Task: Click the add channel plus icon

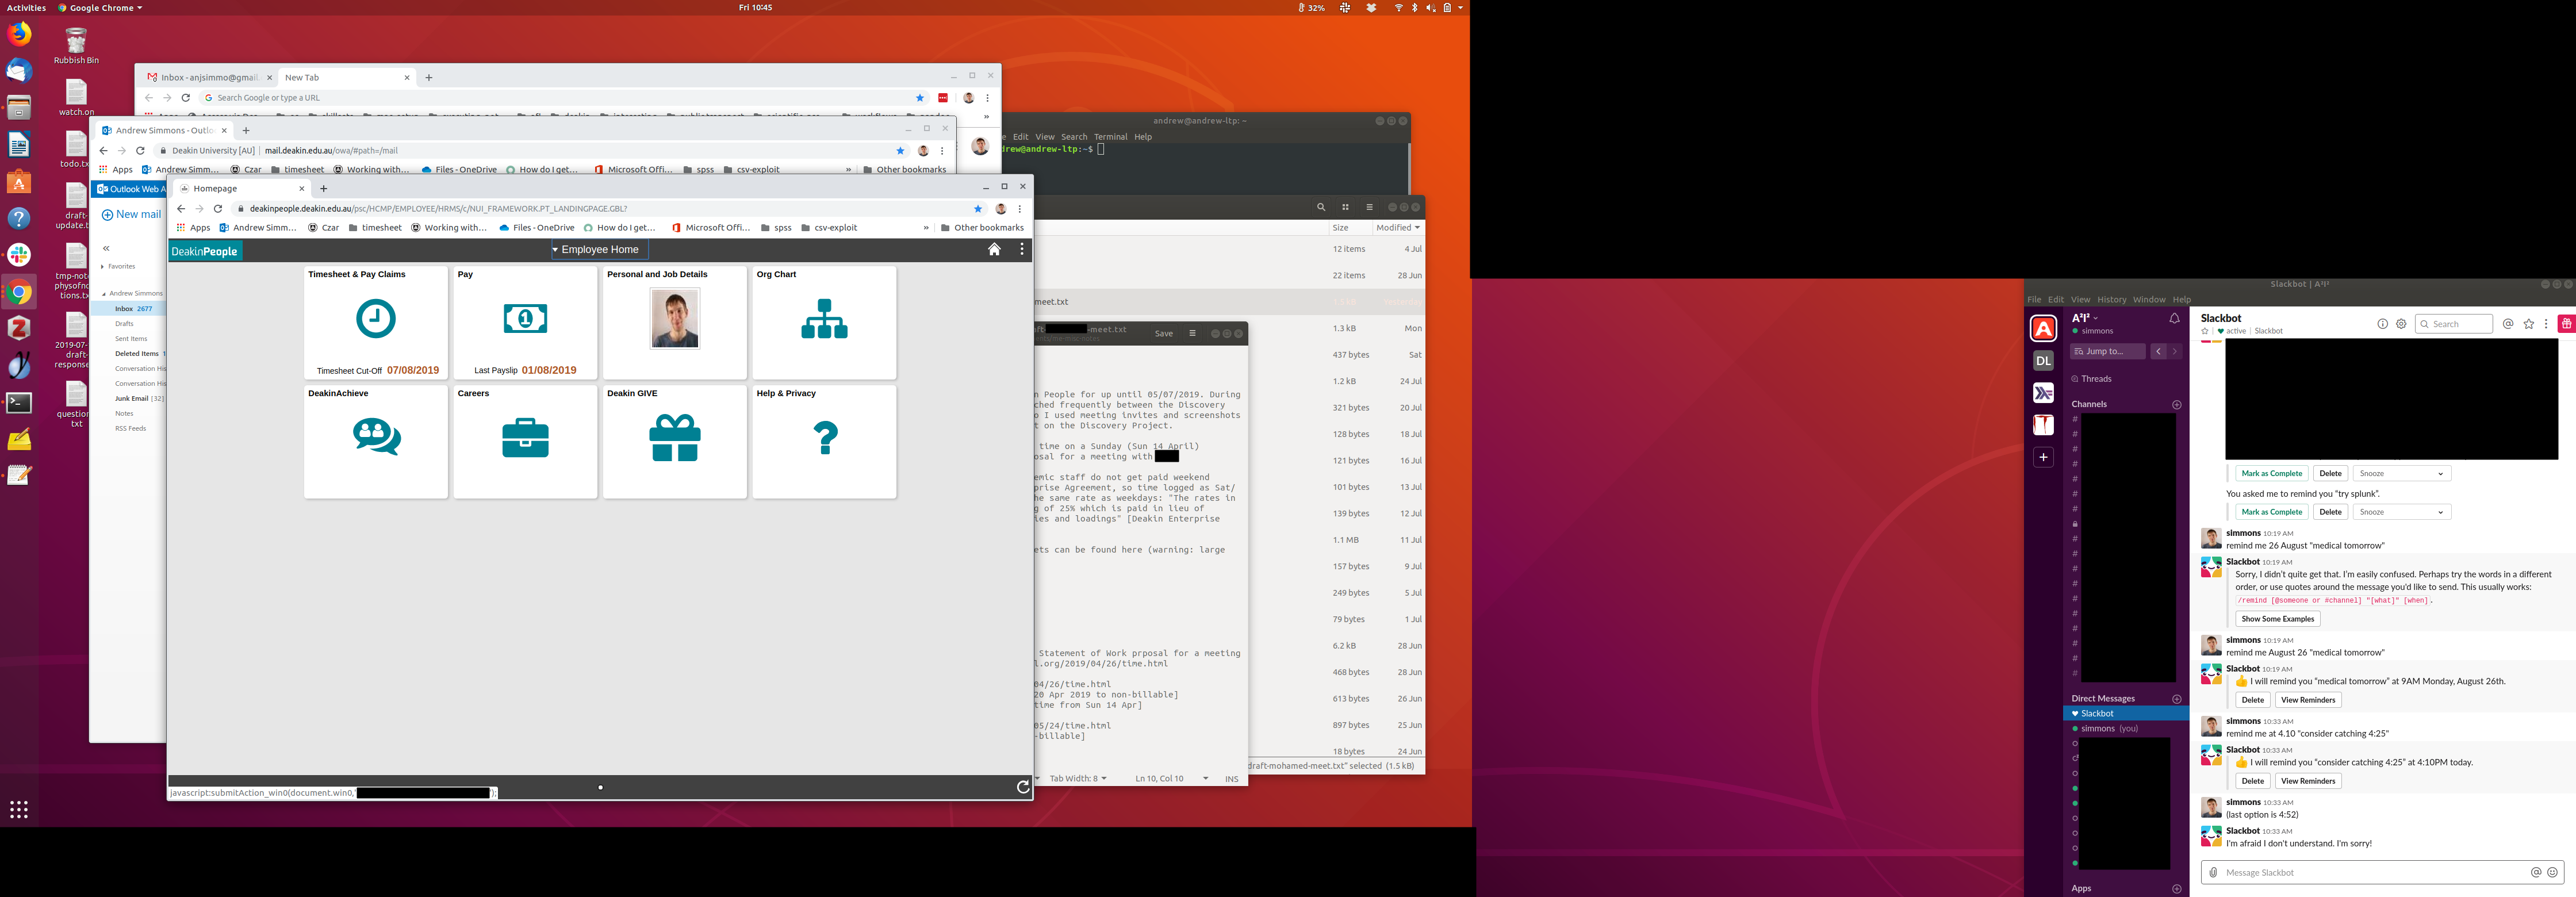Action: coord(2177,405)
